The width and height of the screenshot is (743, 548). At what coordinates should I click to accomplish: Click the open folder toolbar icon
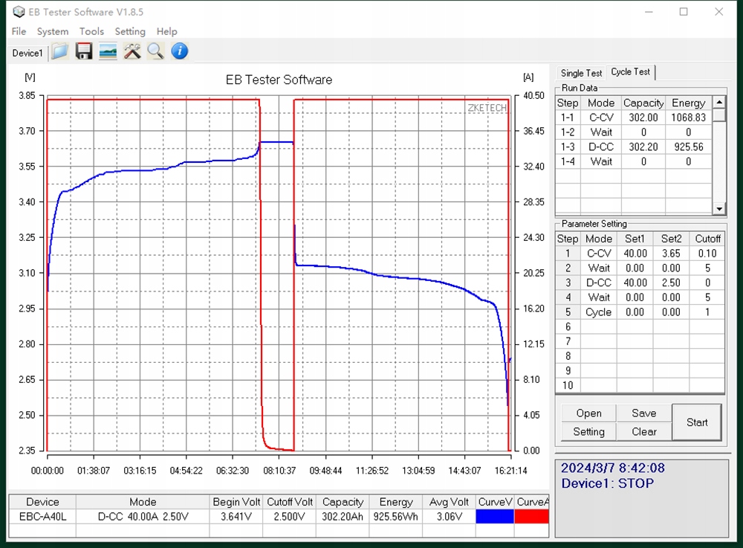60,51
